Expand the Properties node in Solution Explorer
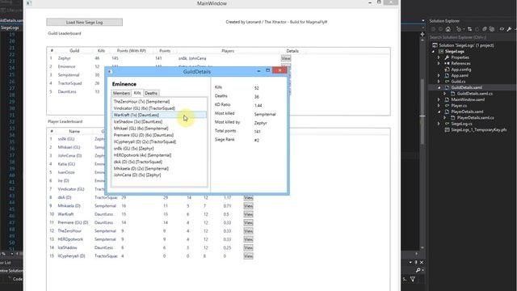Screen dimensions: 517x291 [x=439, y=57]
